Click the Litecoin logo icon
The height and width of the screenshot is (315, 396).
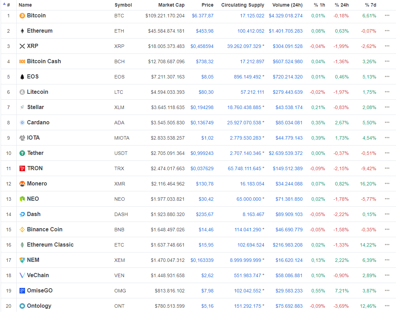[22, 92]
